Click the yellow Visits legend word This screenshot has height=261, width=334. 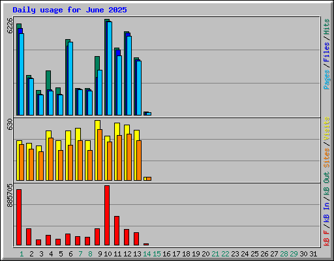[x=326, y=129]
